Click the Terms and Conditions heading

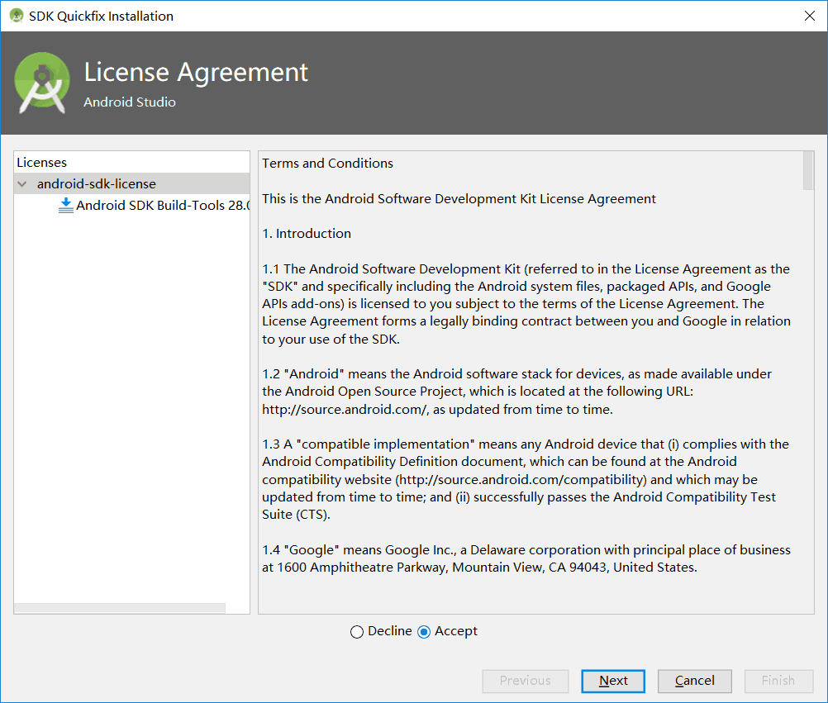tap(327, 164)
